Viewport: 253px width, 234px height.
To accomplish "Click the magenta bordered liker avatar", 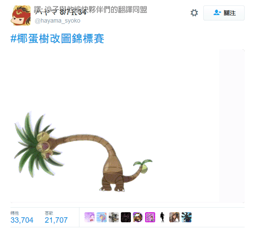I will coord(150,217).
